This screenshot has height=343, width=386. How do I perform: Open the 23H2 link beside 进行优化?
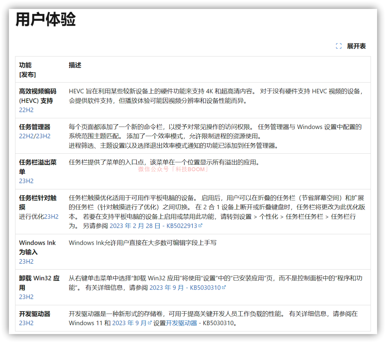[51, 217]
